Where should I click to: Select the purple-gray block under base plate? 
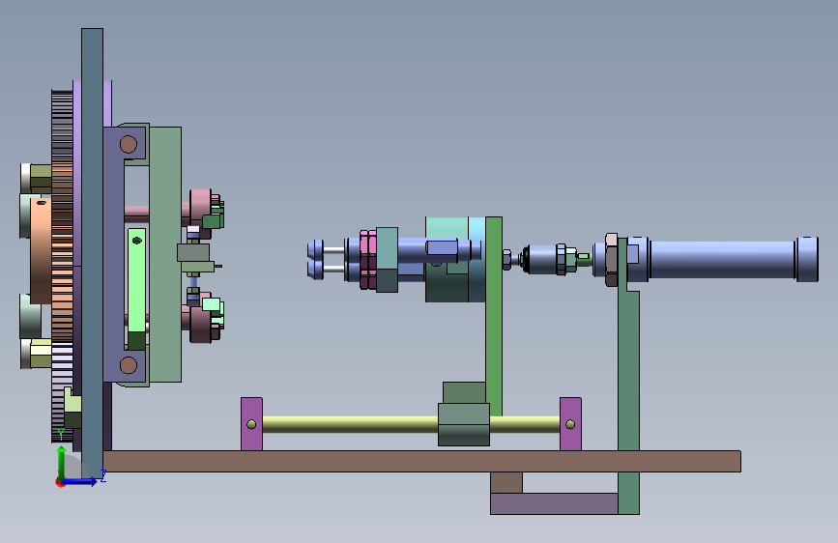point(554,503)
